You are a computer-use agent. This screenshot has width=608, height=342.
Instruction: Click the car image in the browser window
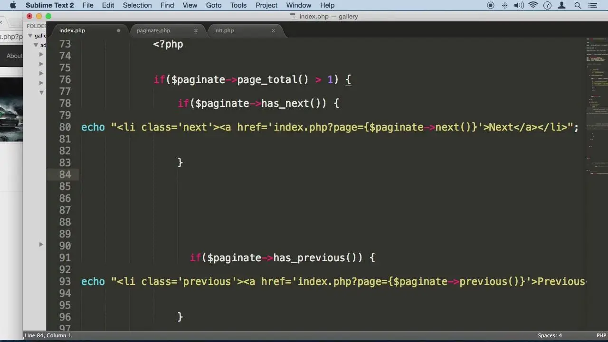pyautogui.click(x=11, y=109)
